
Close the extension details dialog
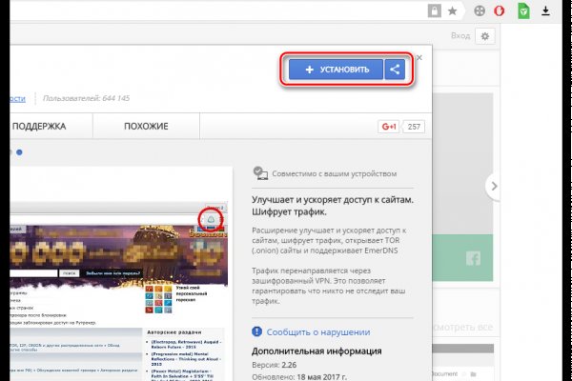tap(419, 57)
